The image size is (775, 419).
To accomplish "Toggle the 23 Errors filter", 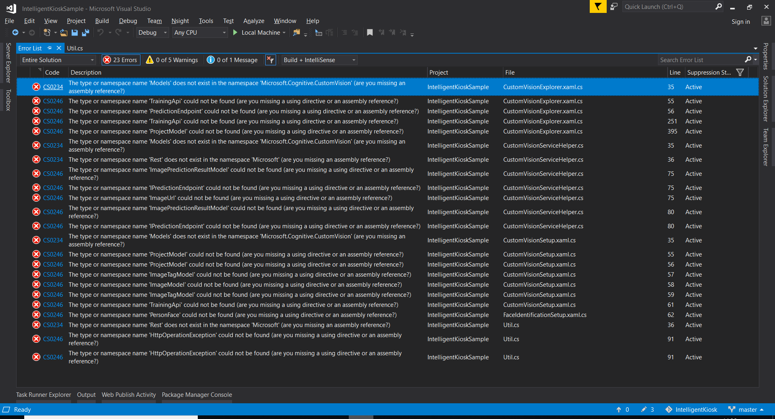I will (x=121, y=60).
